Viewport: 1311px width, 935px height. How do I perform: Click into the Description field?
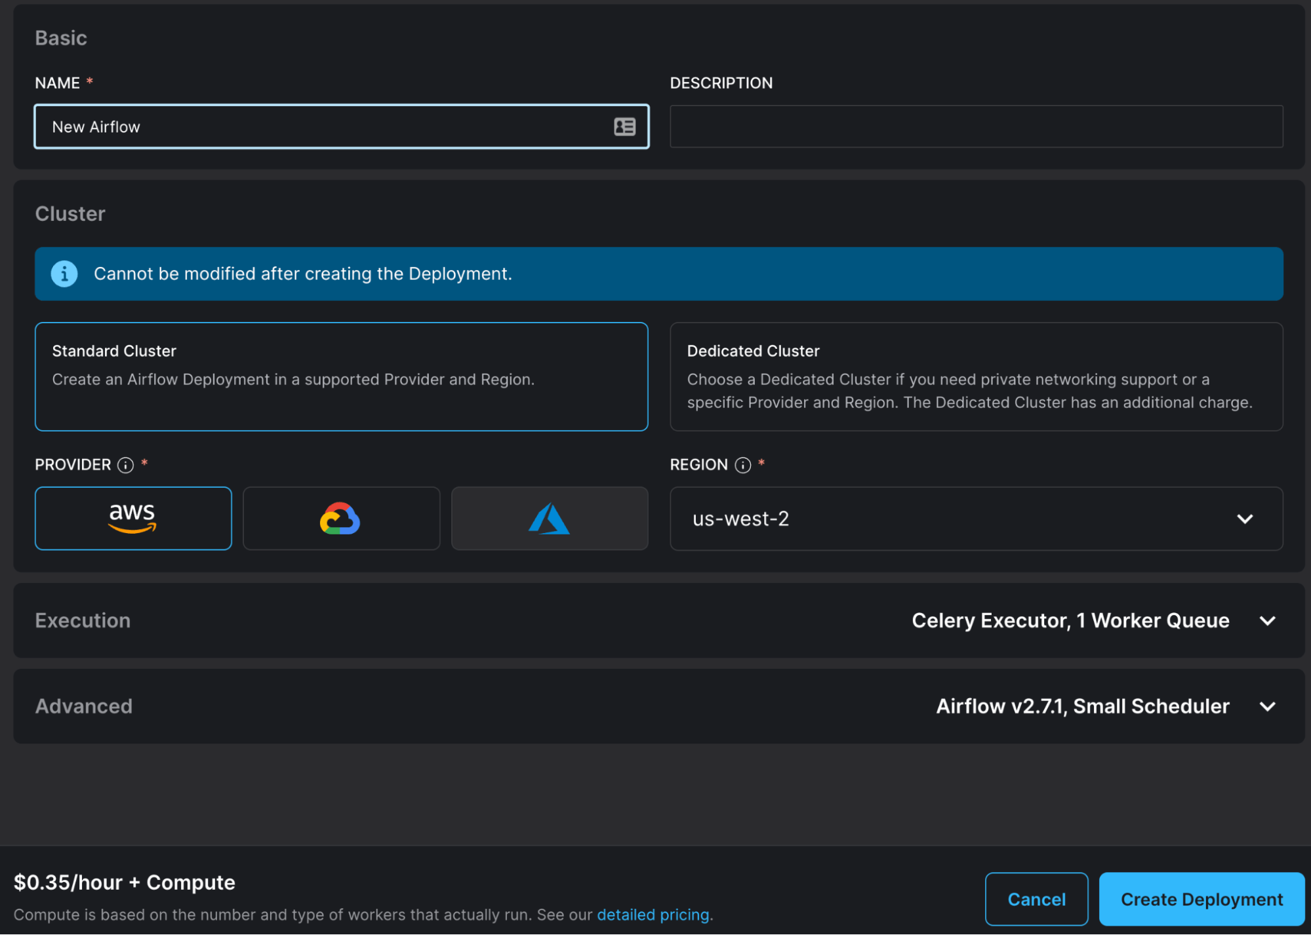(976, 127)
